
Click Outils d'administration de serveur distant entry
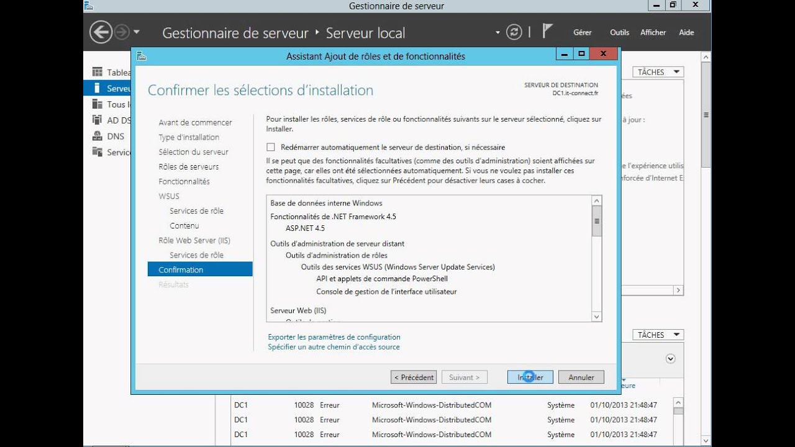[x=337, y=243]
